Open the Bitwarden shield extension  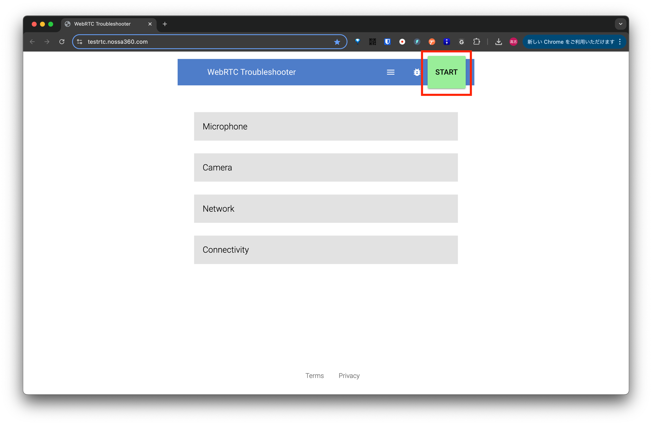(x=387, y=42)
